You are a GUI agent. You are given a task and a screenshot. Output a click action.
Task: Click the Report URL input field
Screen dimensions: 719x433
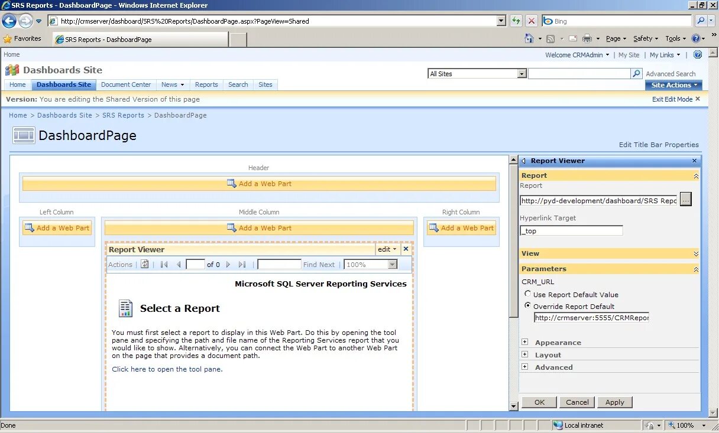click(x=599, y=200)
